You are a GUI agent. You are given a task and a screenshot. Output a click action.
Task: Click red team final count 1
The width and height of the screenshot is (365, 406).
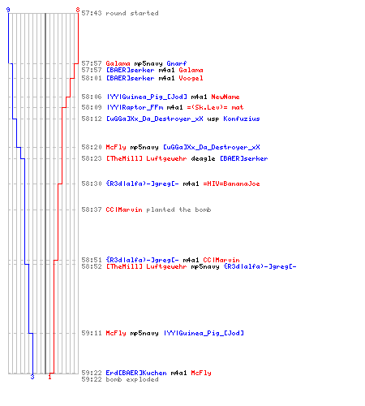tap(49, 377)
